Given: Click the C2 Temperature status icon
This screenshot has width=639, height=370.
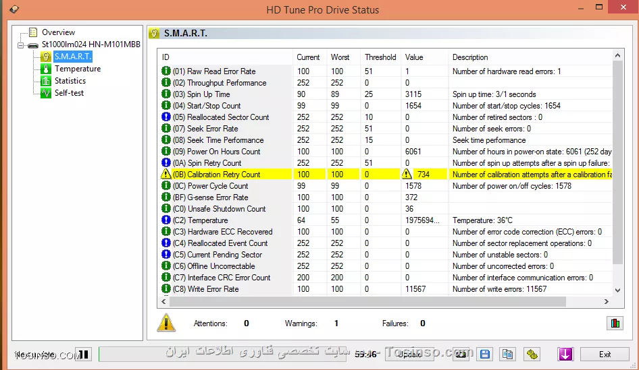Looking at the screenshot, I should (166, 220).
